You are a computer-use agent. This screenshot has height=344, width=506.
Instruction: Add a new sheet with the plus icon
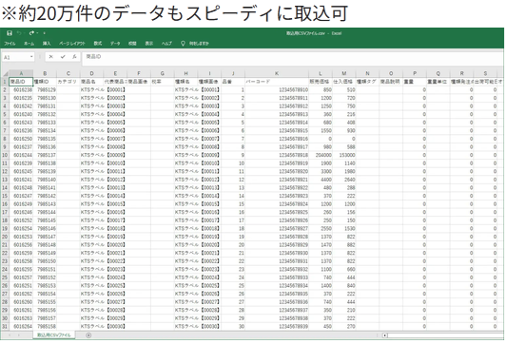(88, 335)
